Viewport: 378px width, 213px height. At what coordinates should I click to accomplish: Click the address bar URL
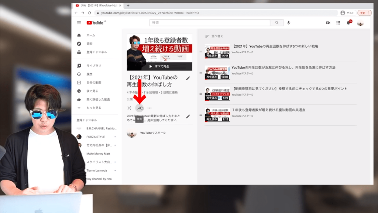(x=150, y=13)
